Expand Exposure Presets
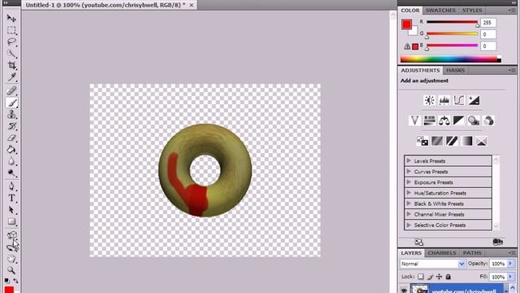Screen dimensions: 520x293 [x=409, y=182]
